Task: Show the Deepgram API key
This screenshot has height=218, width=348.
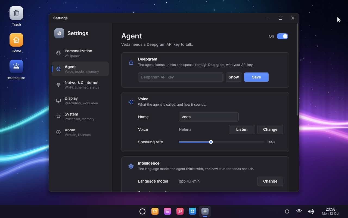Action: click(x=234, y=77)
